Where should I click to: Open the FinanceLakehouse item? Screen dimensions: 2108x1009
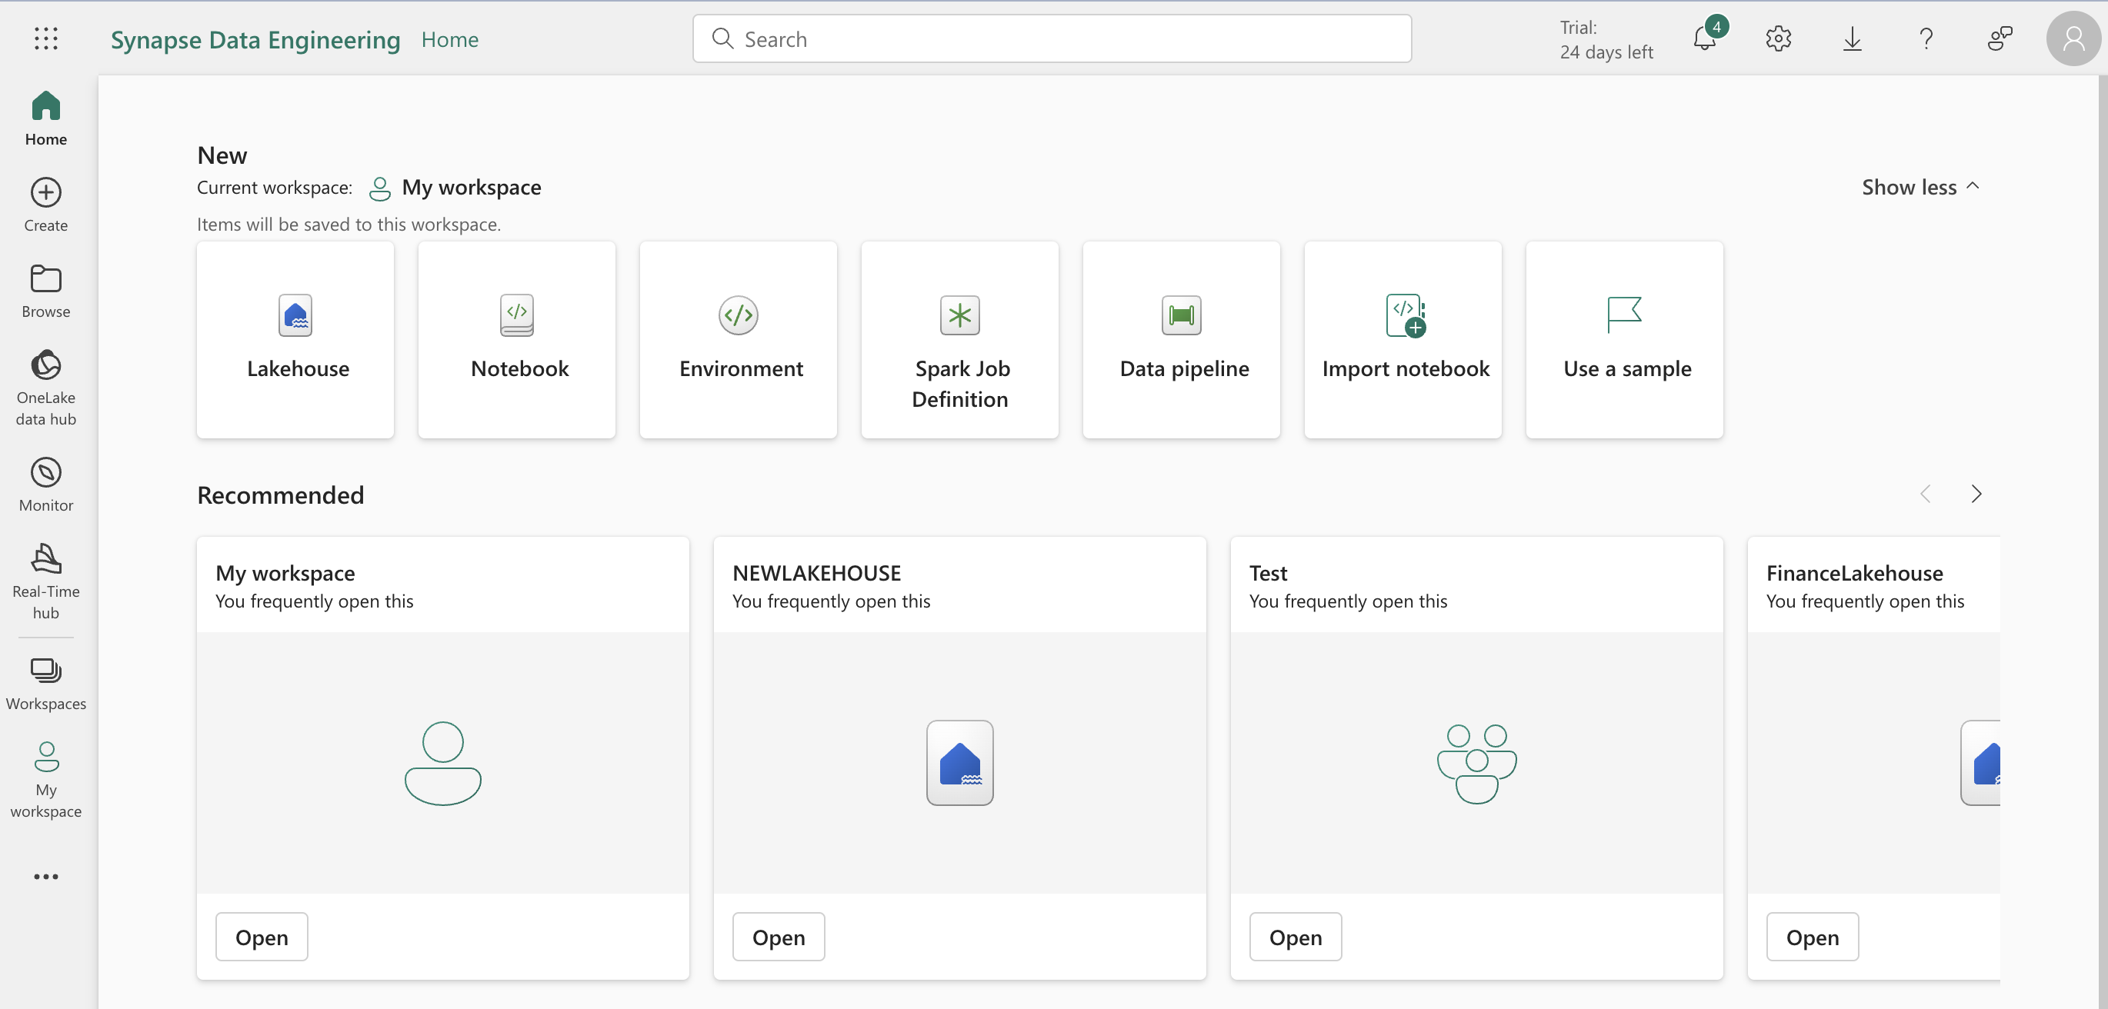point(1813,937)
